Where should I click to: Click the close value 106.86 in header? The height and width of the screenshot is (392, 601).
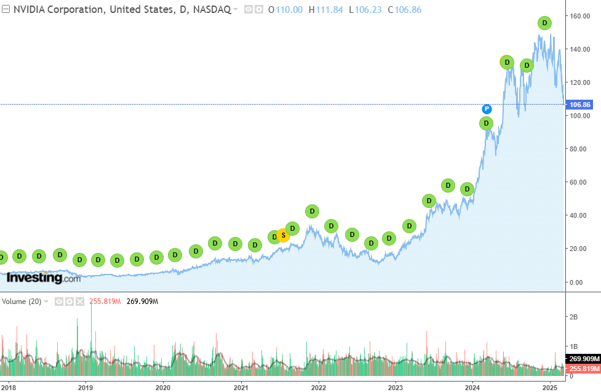(x=408, y=10)
